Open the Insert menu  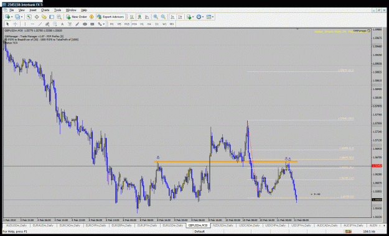(33, 10)
